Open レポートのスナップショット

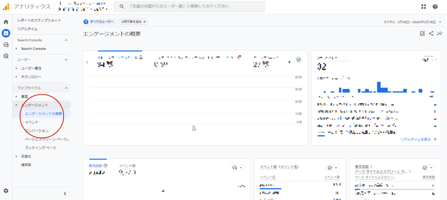point(39,21)
